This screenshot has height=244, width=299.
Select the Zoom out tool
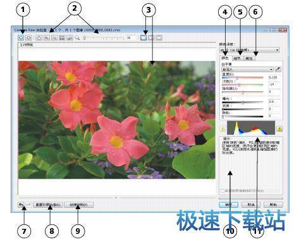tap(54, 37)
